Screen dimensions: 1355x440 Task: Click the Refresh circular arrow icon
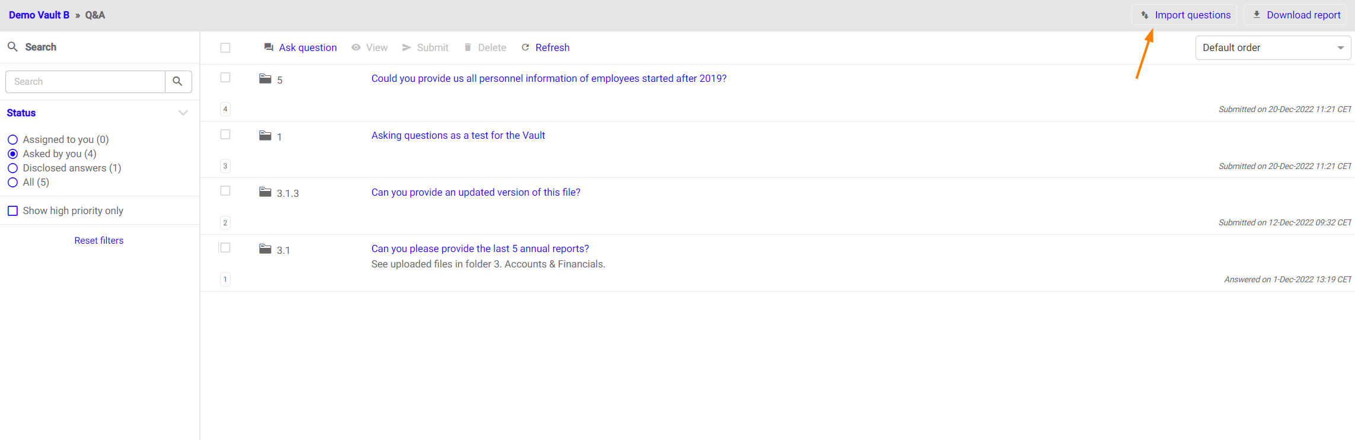(525, 47)
